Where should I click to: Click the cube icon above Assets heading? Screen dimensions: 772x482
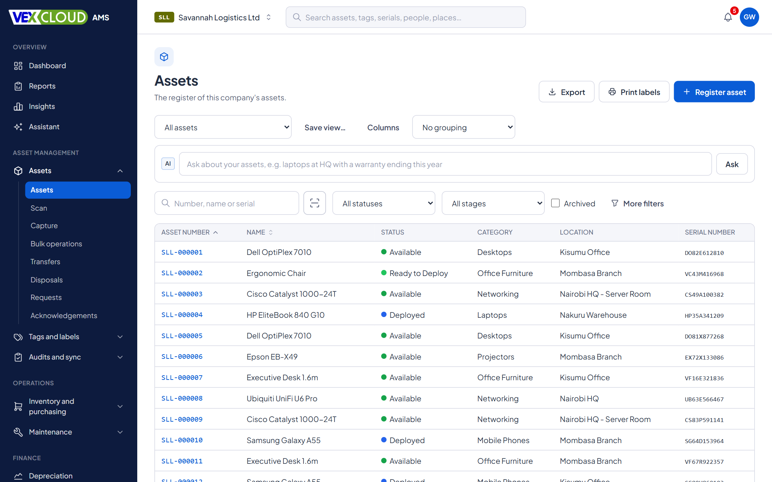pos(164,57)
